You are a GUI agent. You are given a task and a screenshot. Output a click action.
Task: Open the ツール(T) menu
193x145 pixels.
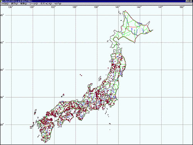(34, 4)
